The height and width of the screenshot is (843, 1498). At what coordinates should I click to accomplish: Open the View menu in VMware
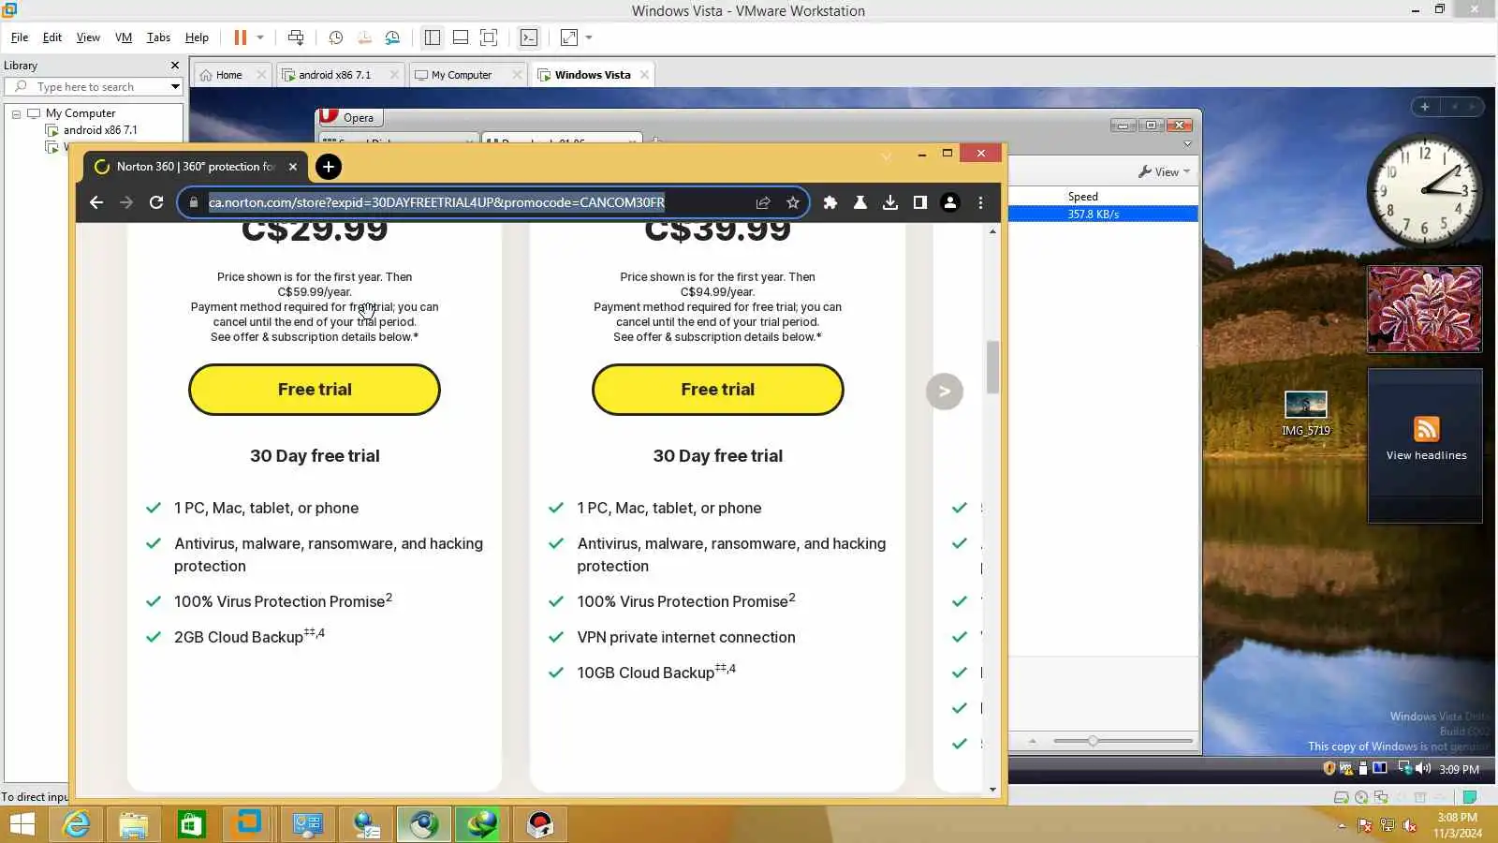click(x=88, y=37)
